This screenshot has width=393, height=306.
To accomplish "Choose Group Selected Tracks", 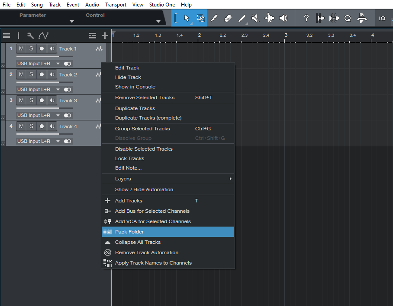I will click(168, 129).
